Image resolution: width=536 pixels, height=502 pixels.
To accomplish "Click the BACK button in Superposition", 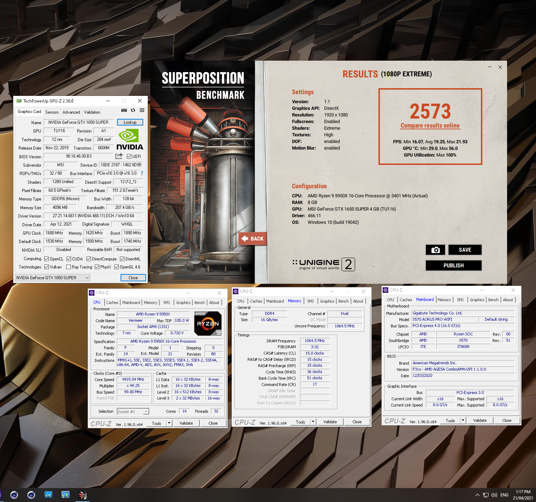I will 253,239.
